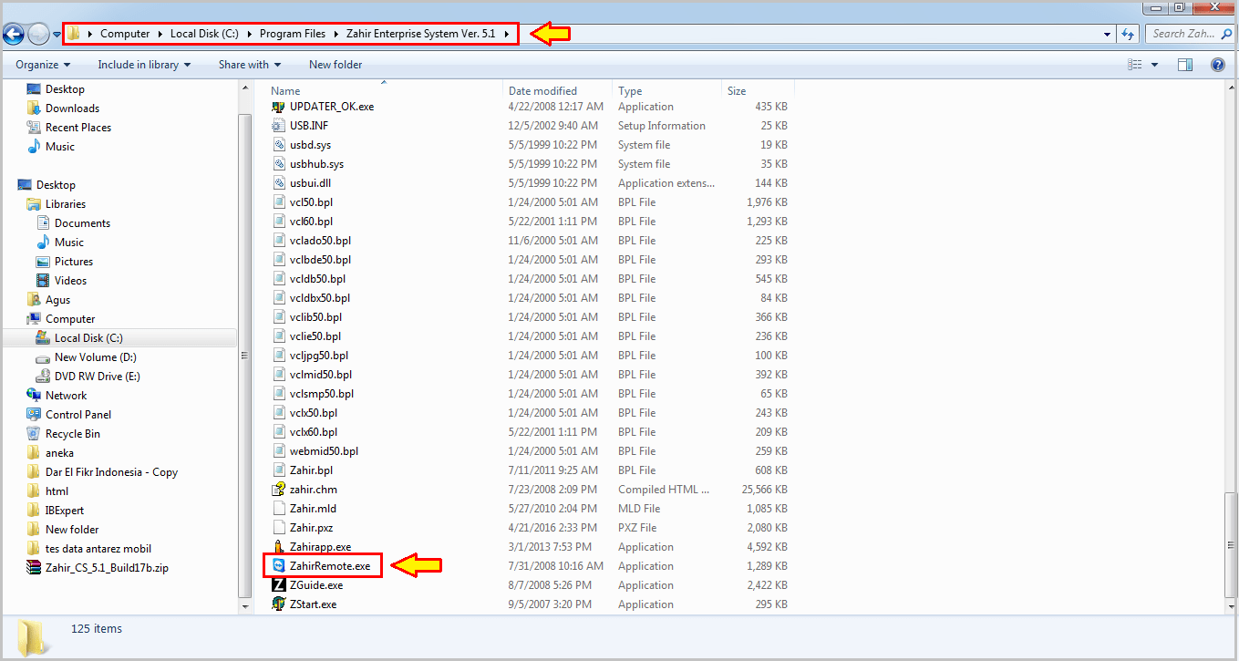Viewport: 1239px width, 661px height.
Task: Open Downloads in the Favorites list
Action: [x=72, y=108]
